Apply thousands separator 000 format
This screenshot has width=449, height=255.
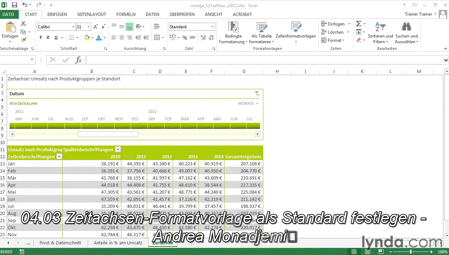[192, 38]
